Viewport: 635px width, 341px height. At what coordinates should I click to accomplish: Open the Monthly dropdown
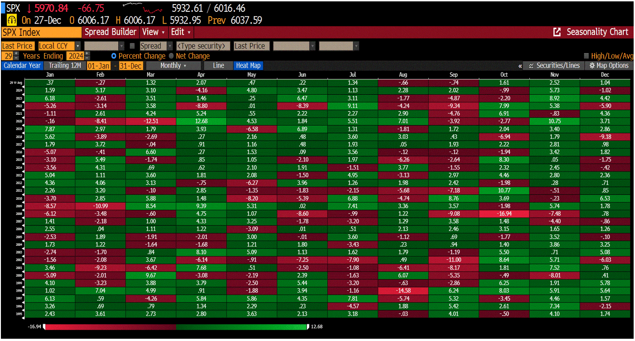point(173,65)
